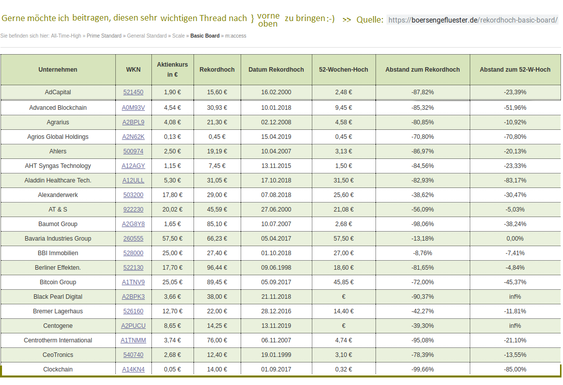This screenshot has height=385, width=563.
Task: Open WKN 922230 for AT & S
Action: pyautogui.click(x=133, y=210)
